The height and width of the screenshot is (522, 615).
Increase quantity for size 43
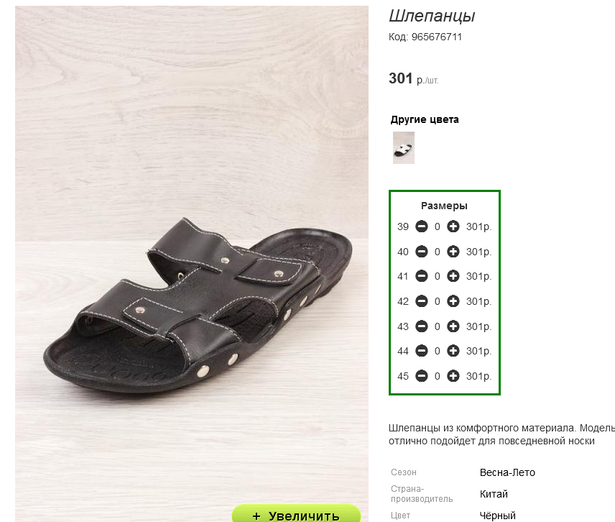[453, 326]
